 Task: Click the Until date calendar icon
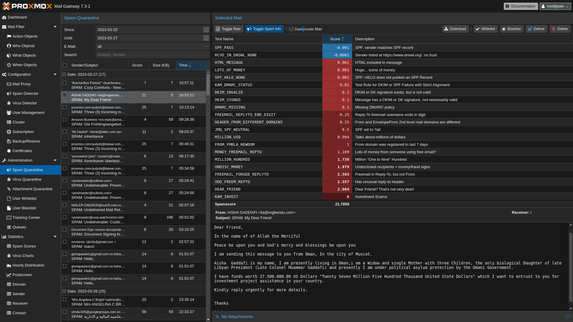click(206, 38)
